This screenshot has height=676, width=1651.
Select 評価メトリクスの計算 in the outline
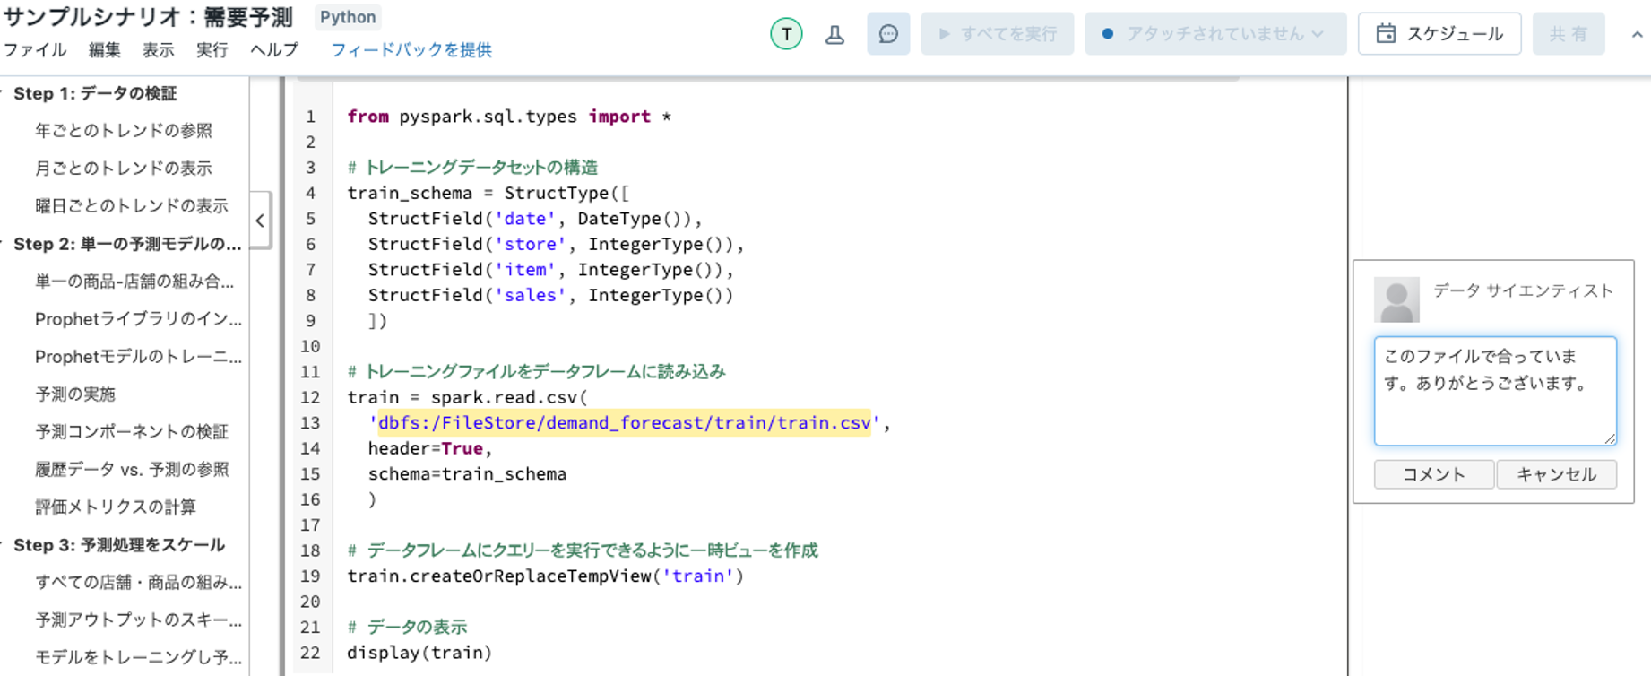pos(116,507)
